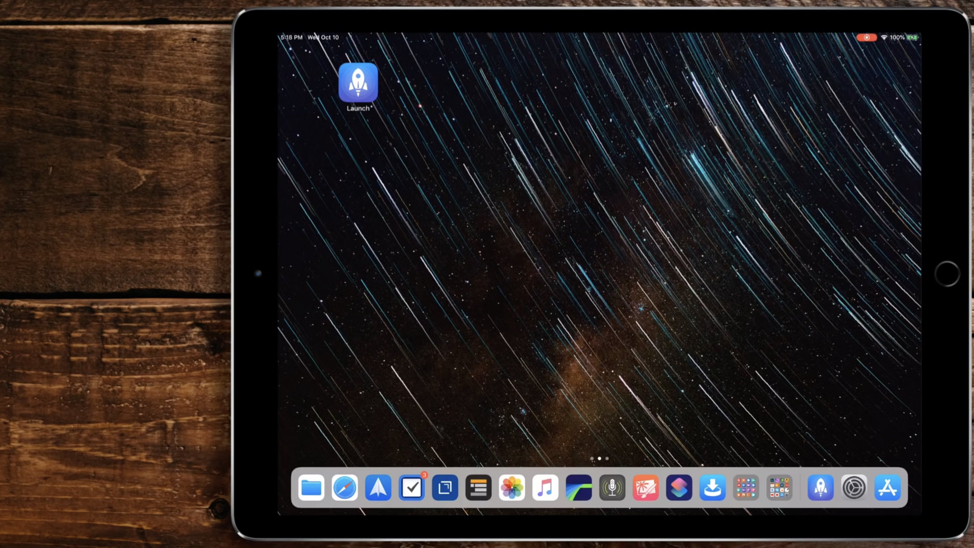974x548 pixels.
Task: Open the dark blue overlapping-squares app
Action: (445, 488)
